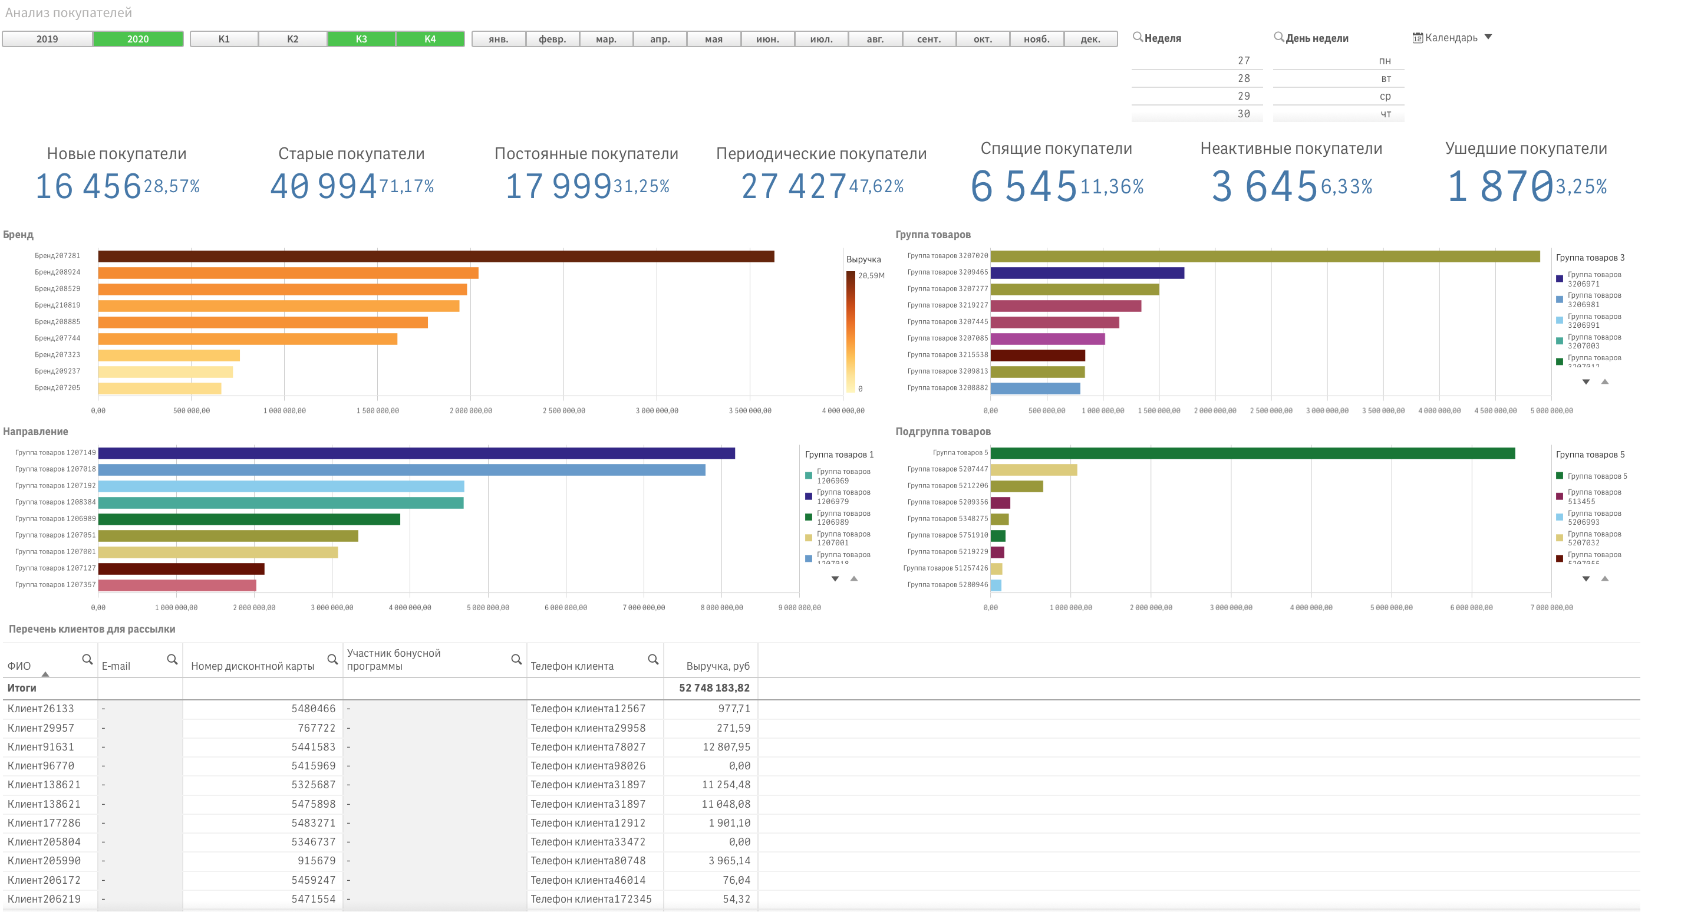The image size is (1681, 915).
Task: Click search icon in Телефон клиента column
Action: pos(652,659)
